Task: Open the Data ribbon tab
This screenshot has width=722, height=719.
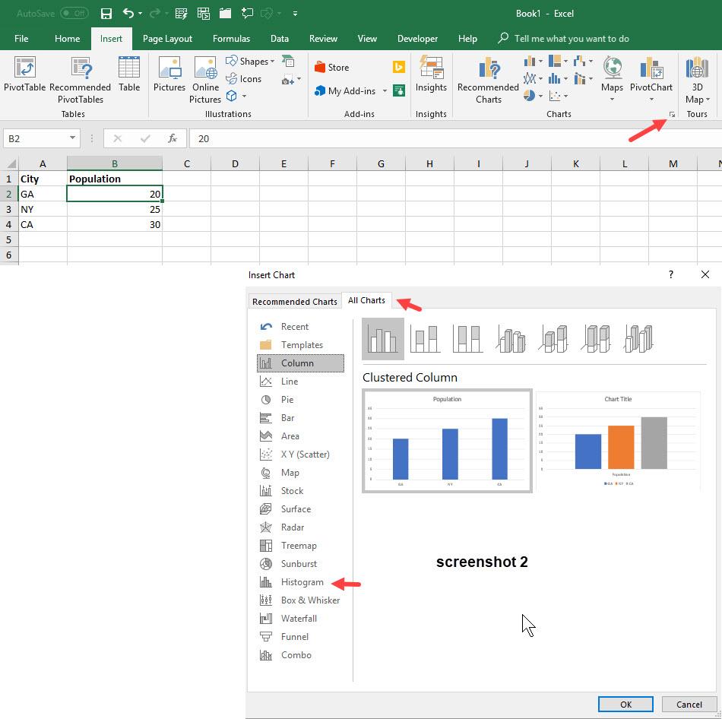Action: pos(280,39)
